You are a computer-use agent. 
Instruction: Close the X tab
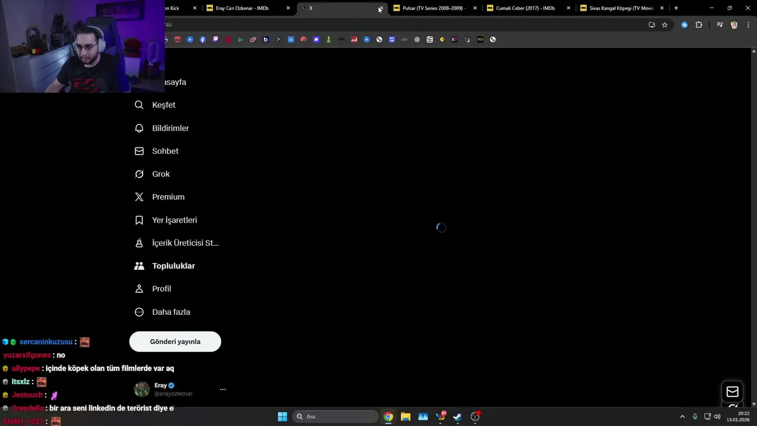coord(381,8)
